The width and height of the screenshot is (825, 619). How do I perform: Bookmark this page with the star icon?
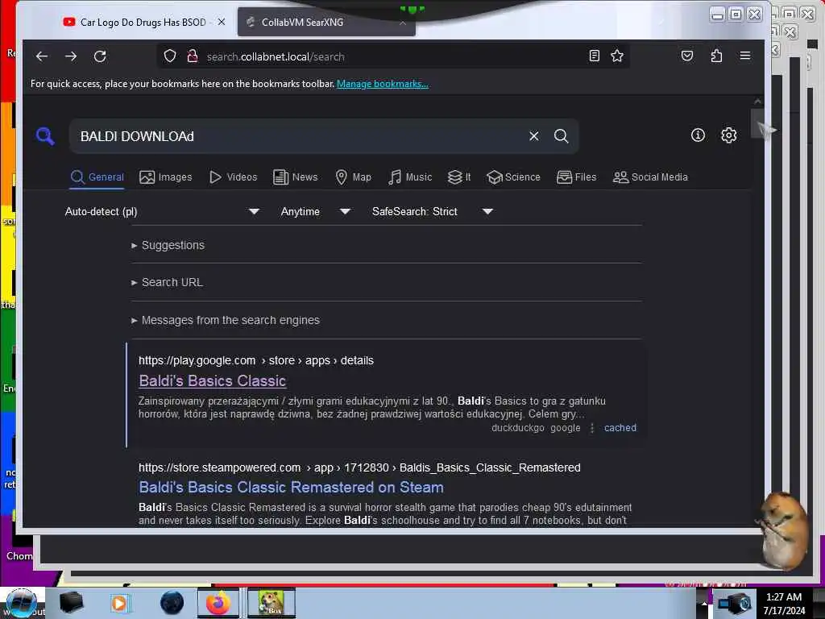pyautogui.click(x=617, y=56)
